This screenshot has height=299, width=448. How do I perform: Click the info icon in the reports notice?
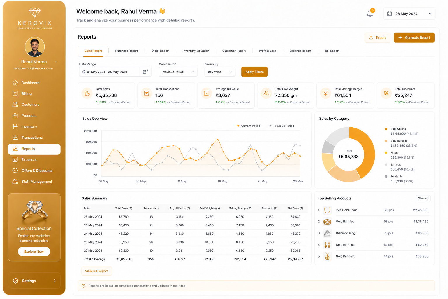[83, 286]
